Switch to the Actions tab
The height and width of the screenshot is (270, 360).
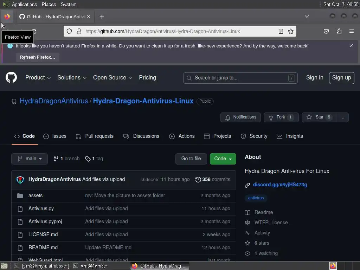[x=182, y=136]
